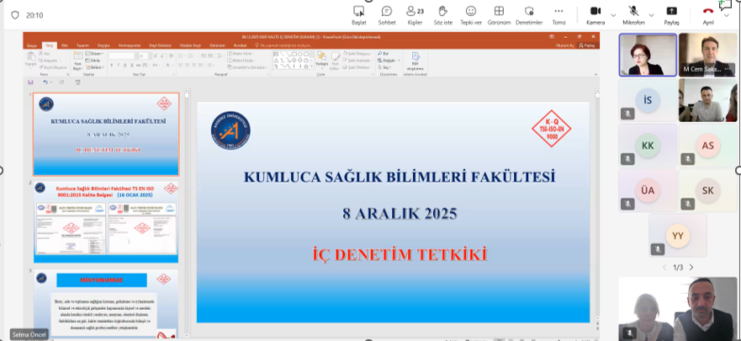
Task: Open the Tümü more options menu
Action: pyautogui.click(x=558, y=14)
